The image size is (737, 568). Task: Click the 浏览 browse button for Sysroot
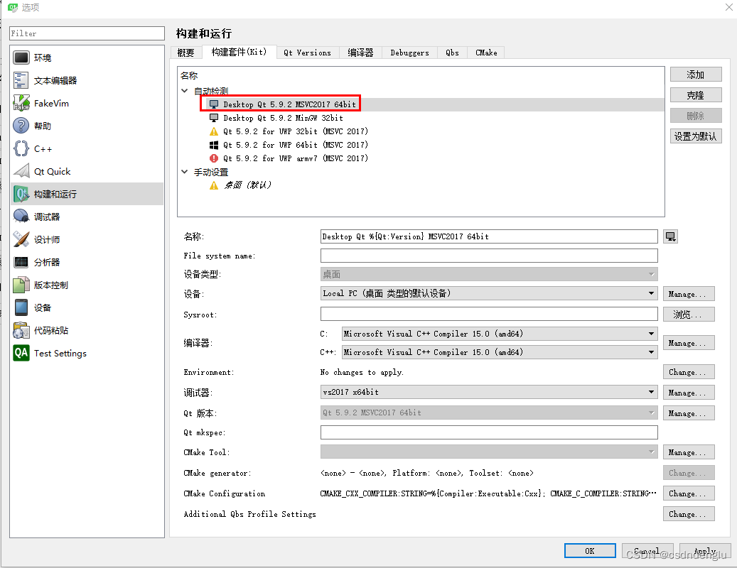[689, 315]
